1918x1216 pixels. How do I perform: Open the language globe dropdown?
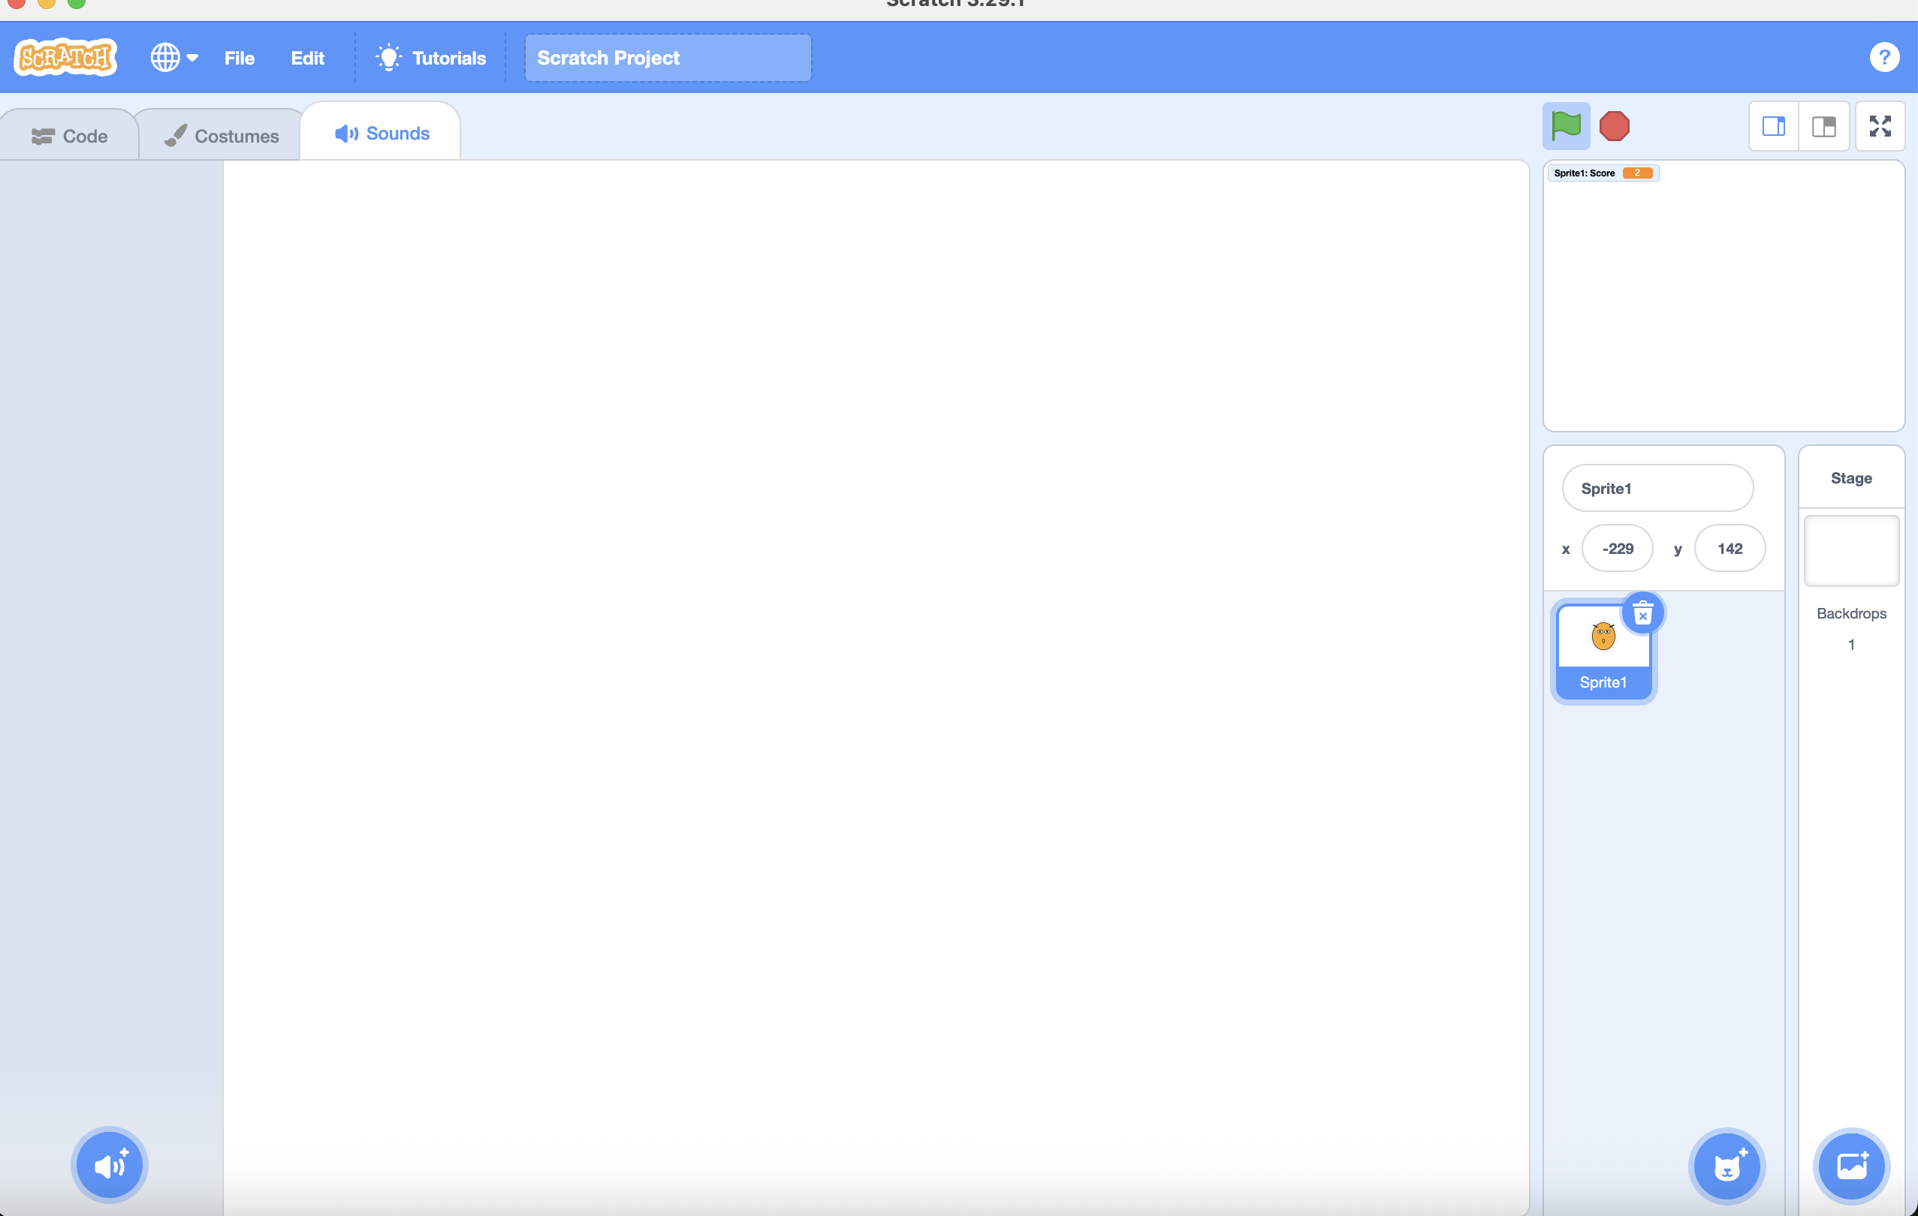tap(173, 56)
